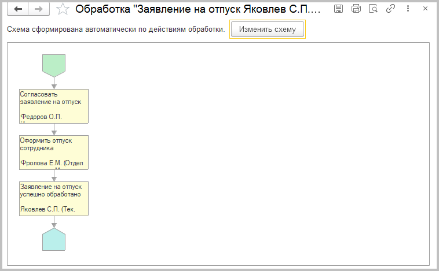Select the "Оформить отпуск сотрудника" block
Viewport: 439px width, 271px height.
(x=54, y=145)
